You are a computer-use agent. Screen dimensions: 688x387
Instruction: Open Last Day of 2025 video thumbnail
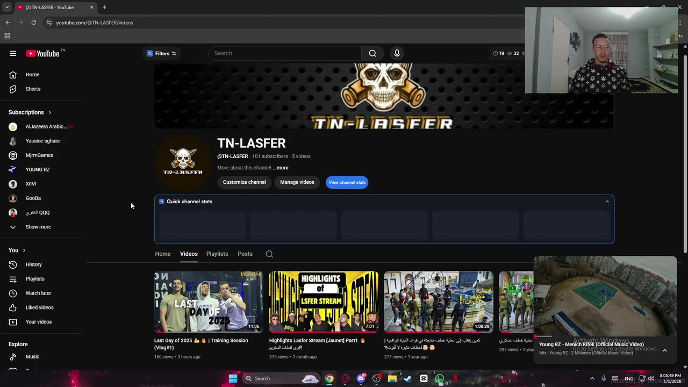[x=209, y=302]
